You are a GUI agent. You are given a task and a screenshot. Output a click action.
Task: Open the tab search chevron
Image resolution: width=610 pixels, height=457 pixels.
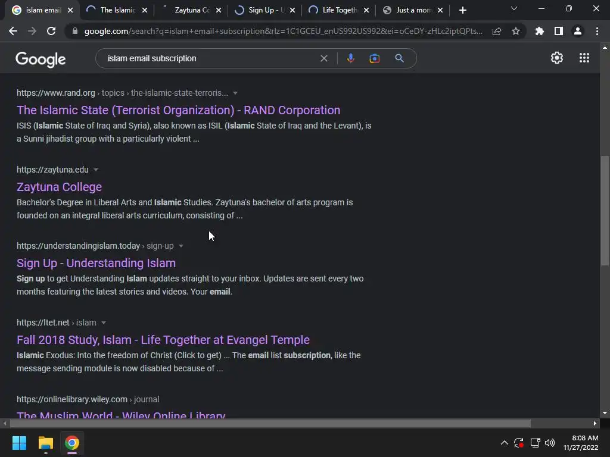pos(514,8)
